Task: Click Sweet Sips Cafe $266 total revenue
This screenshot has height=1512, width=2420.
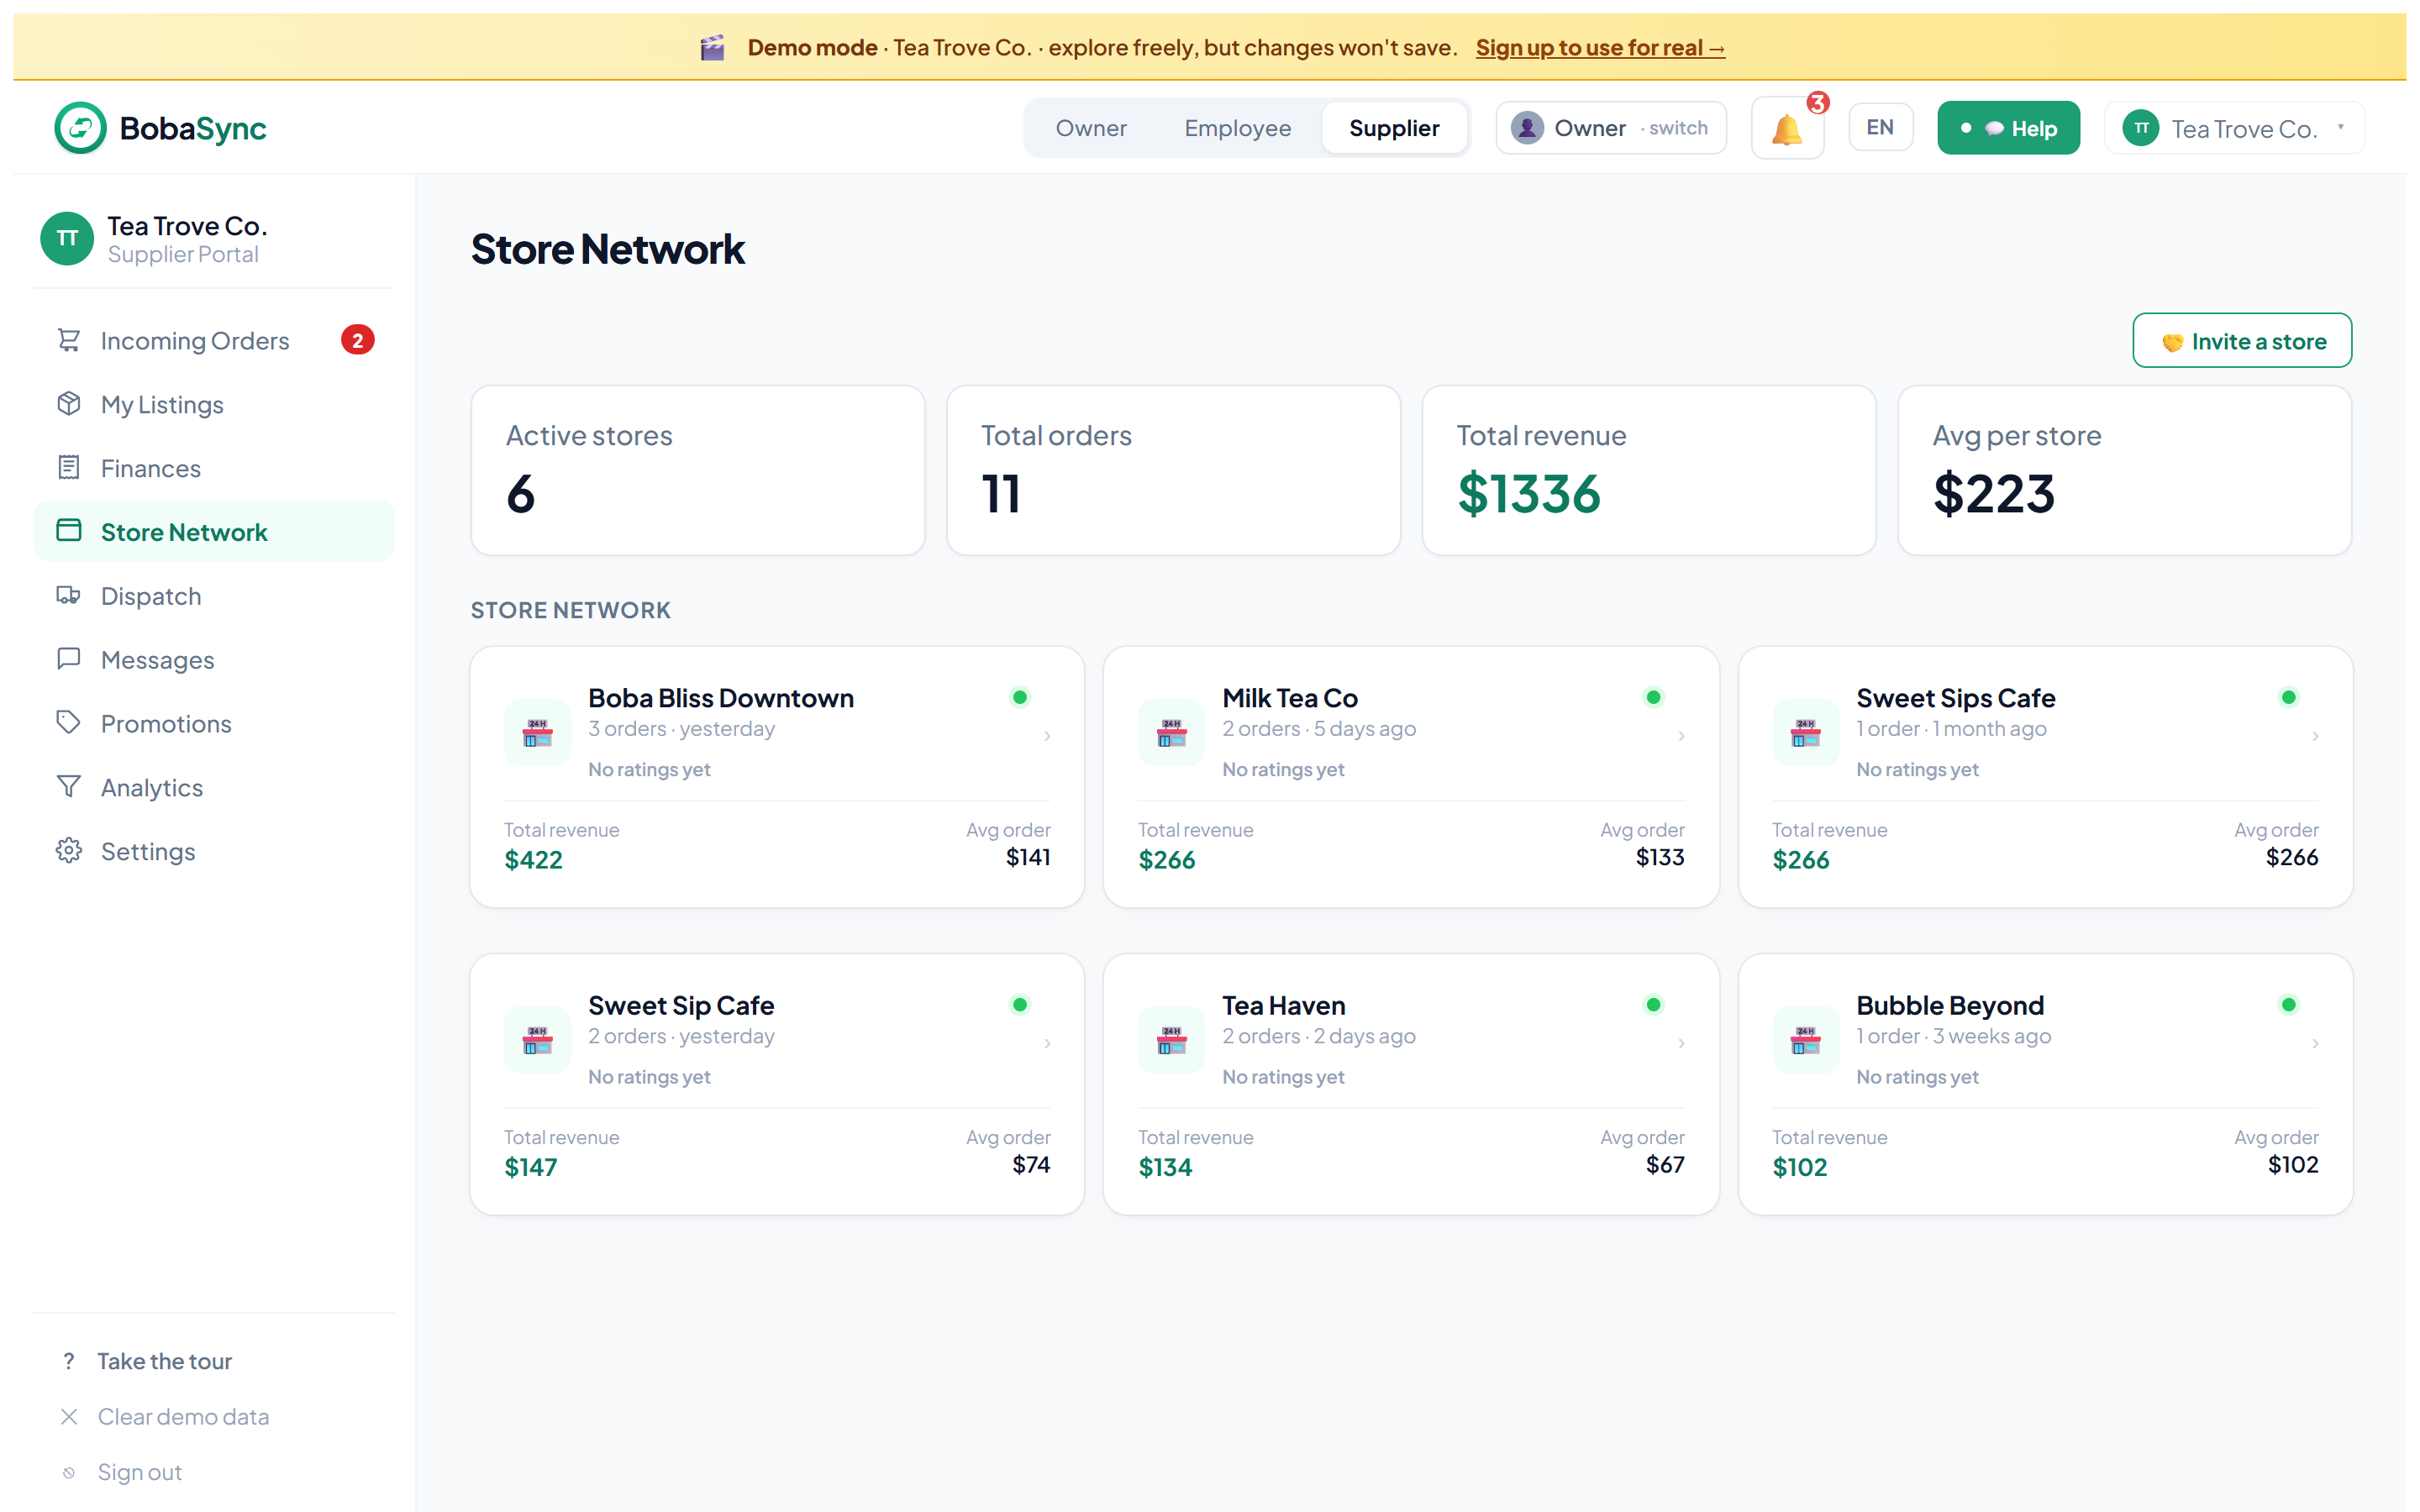Action: (x=1800, y=860)
